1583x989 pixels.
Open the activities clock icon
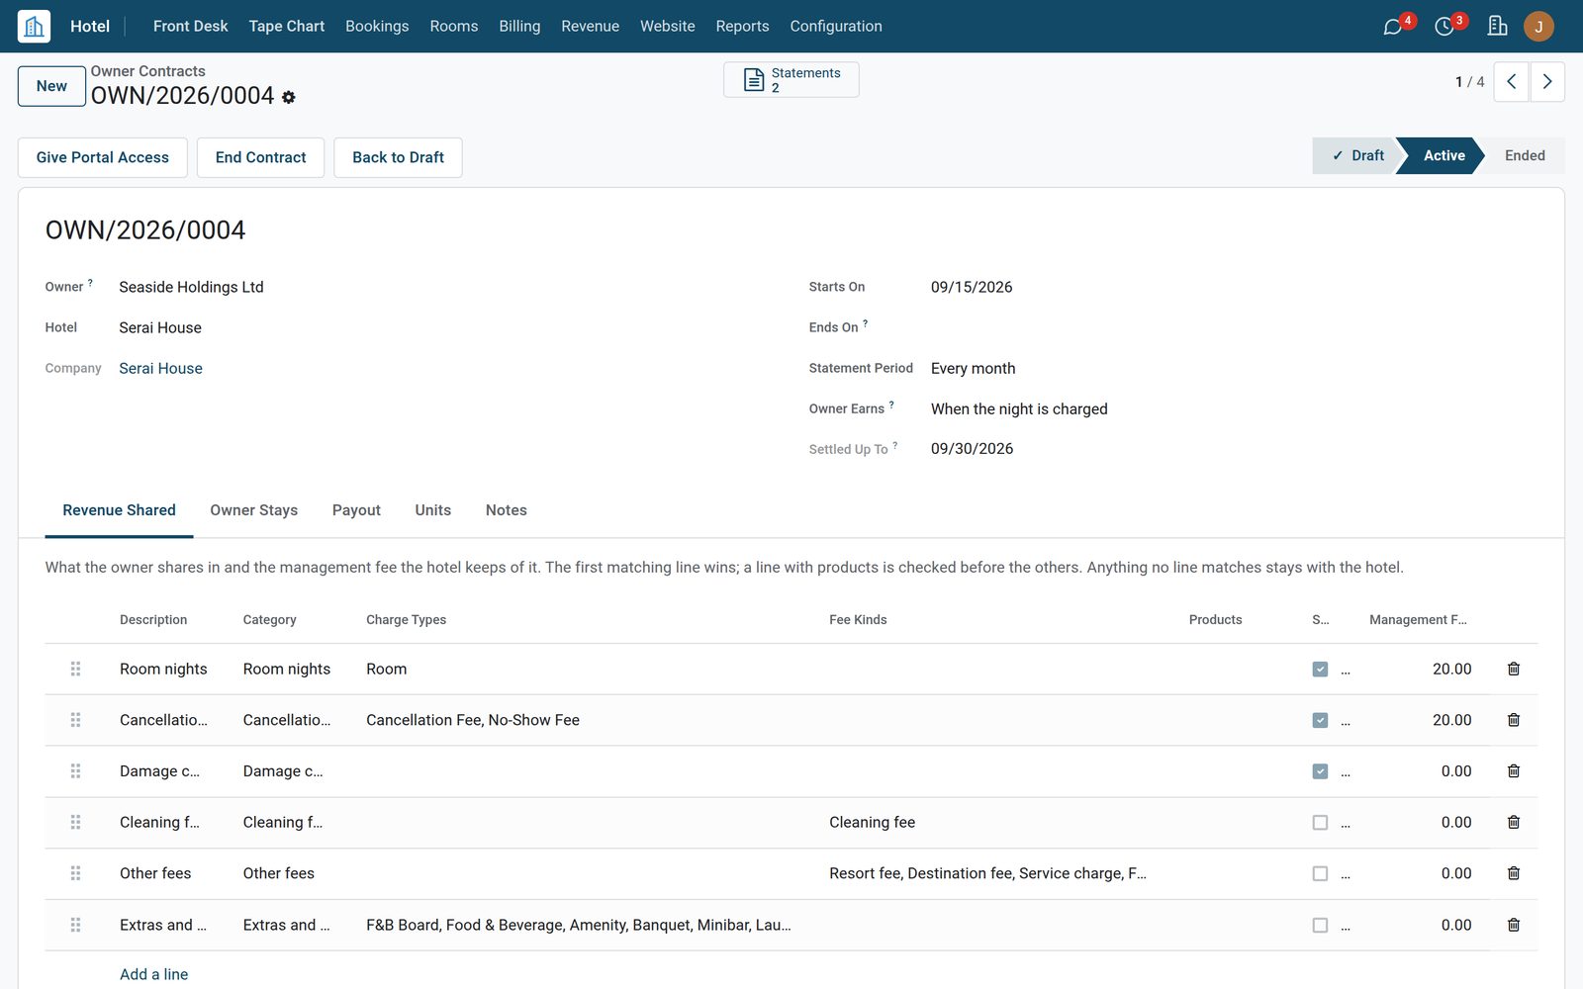tap(1444, 27)
